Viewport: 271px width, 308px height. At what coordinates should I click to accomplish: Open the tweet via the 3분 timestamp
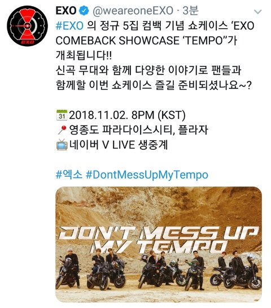[190, 11]
